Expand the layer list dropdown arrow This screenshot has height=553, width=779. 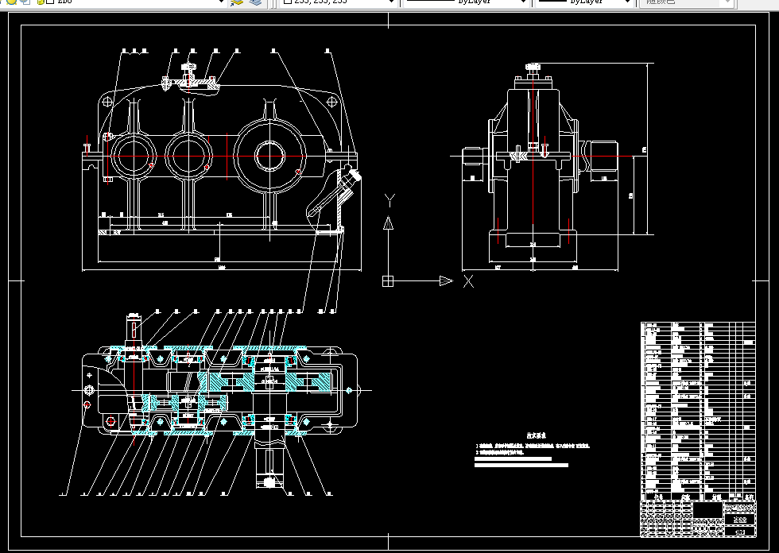(x=222, y=2)
